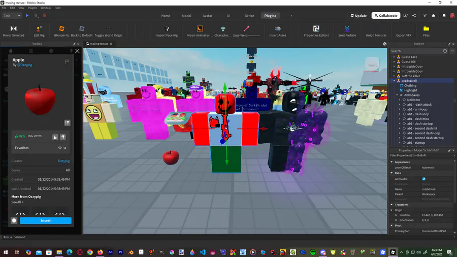Click the Update button
Image resolution: width=457 pixels, height=257 pixels.
(358, 16)
